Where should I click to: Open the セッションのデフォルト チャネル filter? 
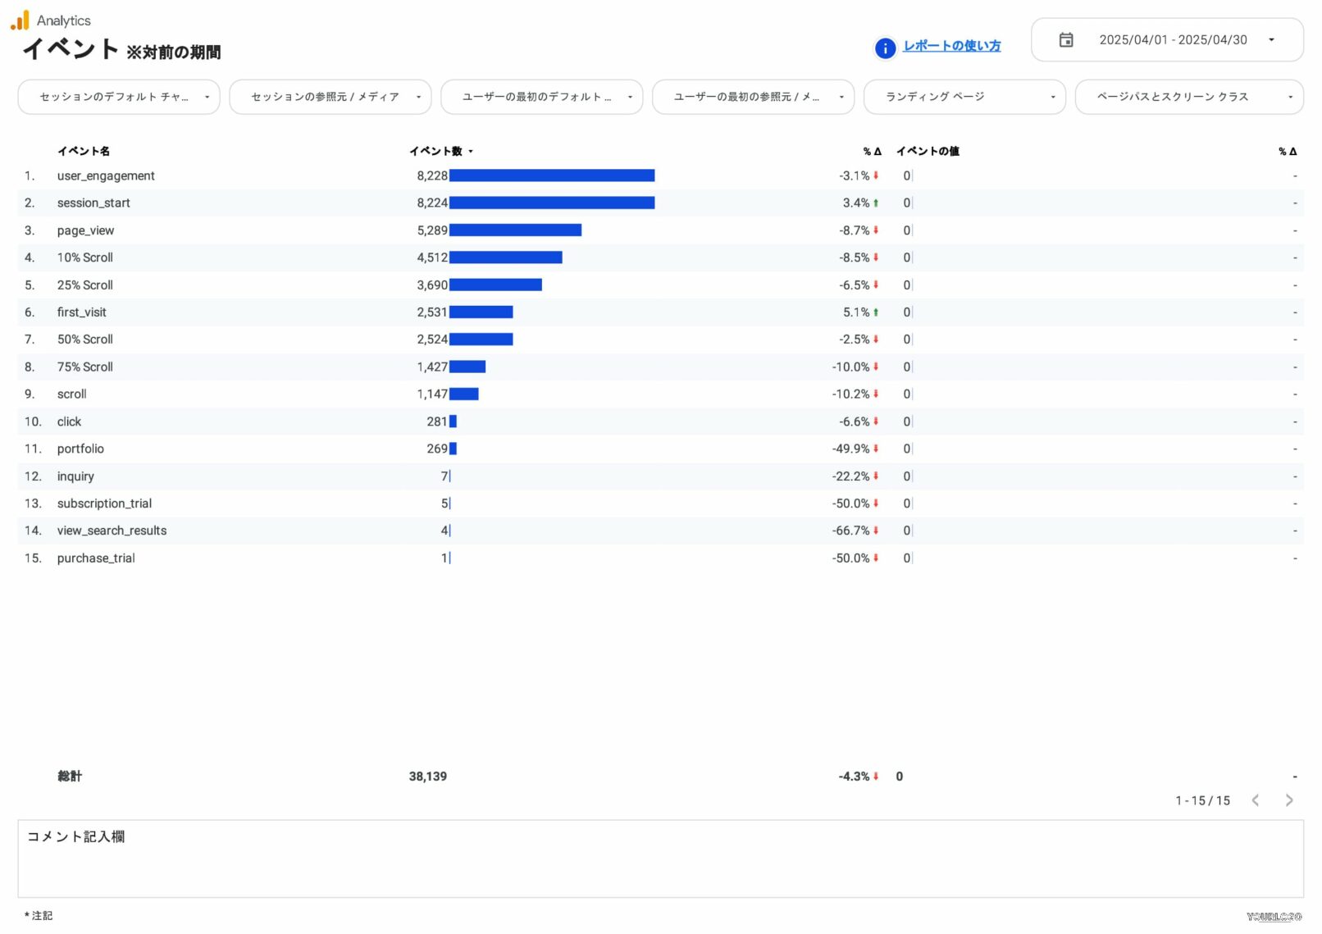point(118,97)
